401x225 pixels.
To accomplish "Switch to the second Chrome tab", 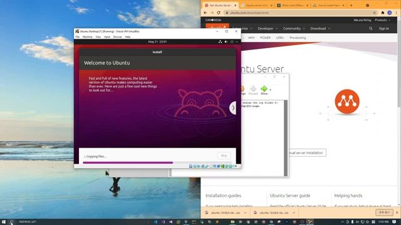I will pos(256,6).
